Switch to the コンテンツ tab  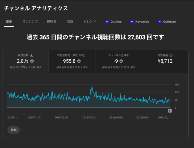pos(30,21)
